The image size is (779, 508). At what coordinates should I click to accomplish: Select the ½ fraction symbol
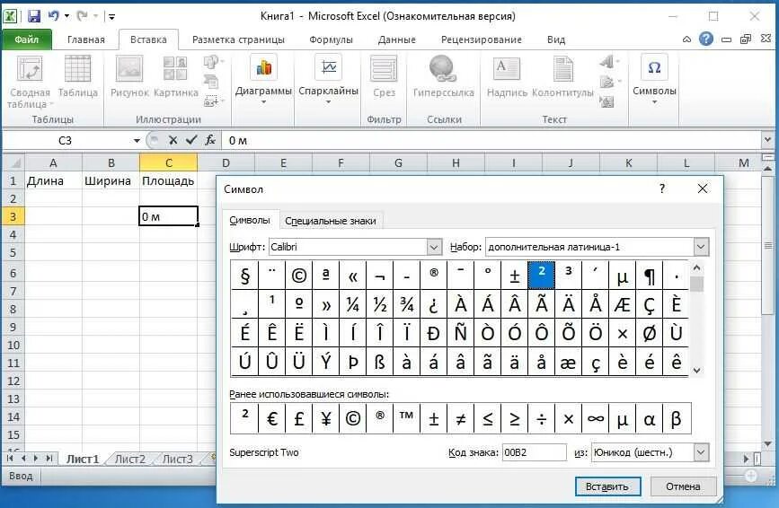pos(379,304)
